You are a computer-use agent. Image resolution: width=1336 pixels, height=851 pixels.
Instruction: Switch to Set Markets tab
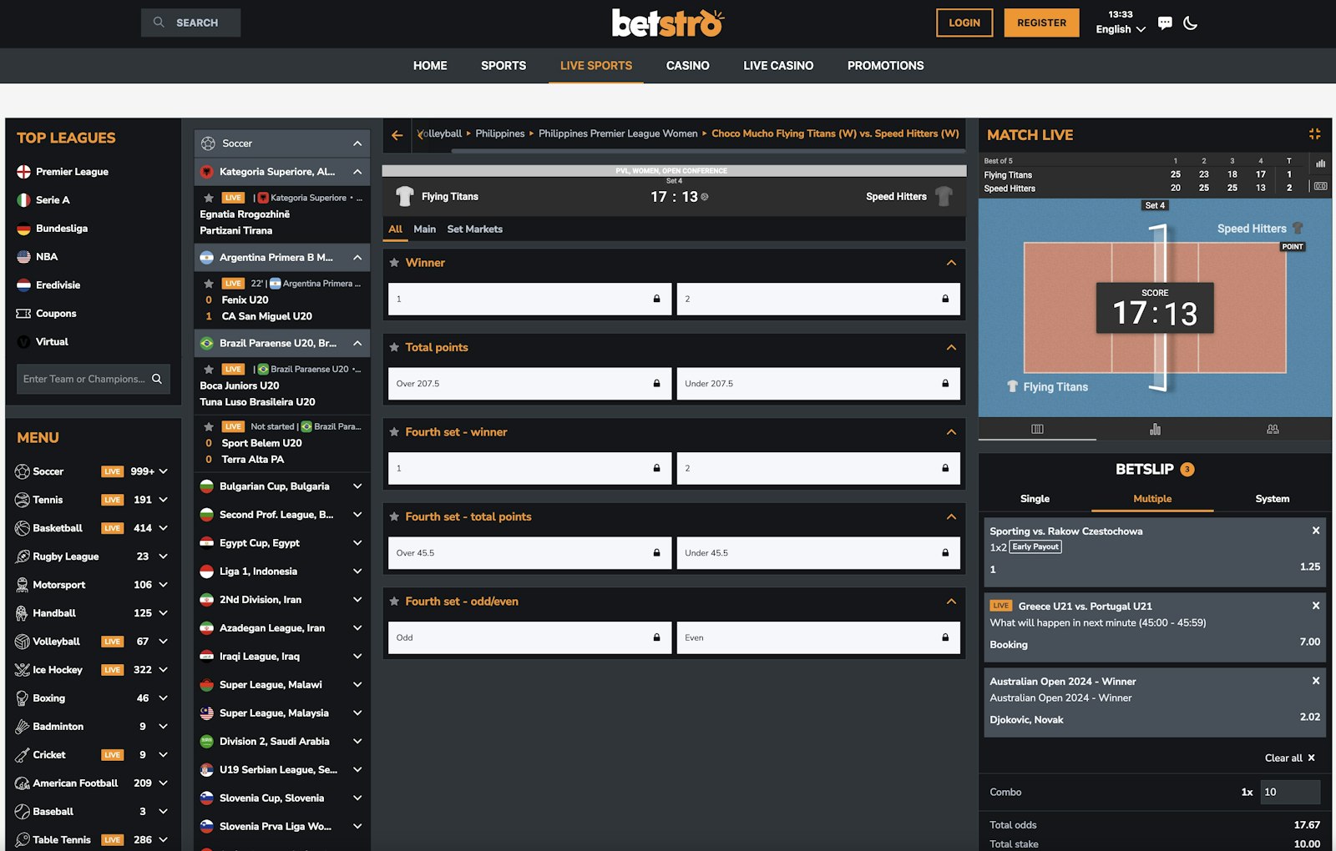pyautogui.click(x=474, y=229)
